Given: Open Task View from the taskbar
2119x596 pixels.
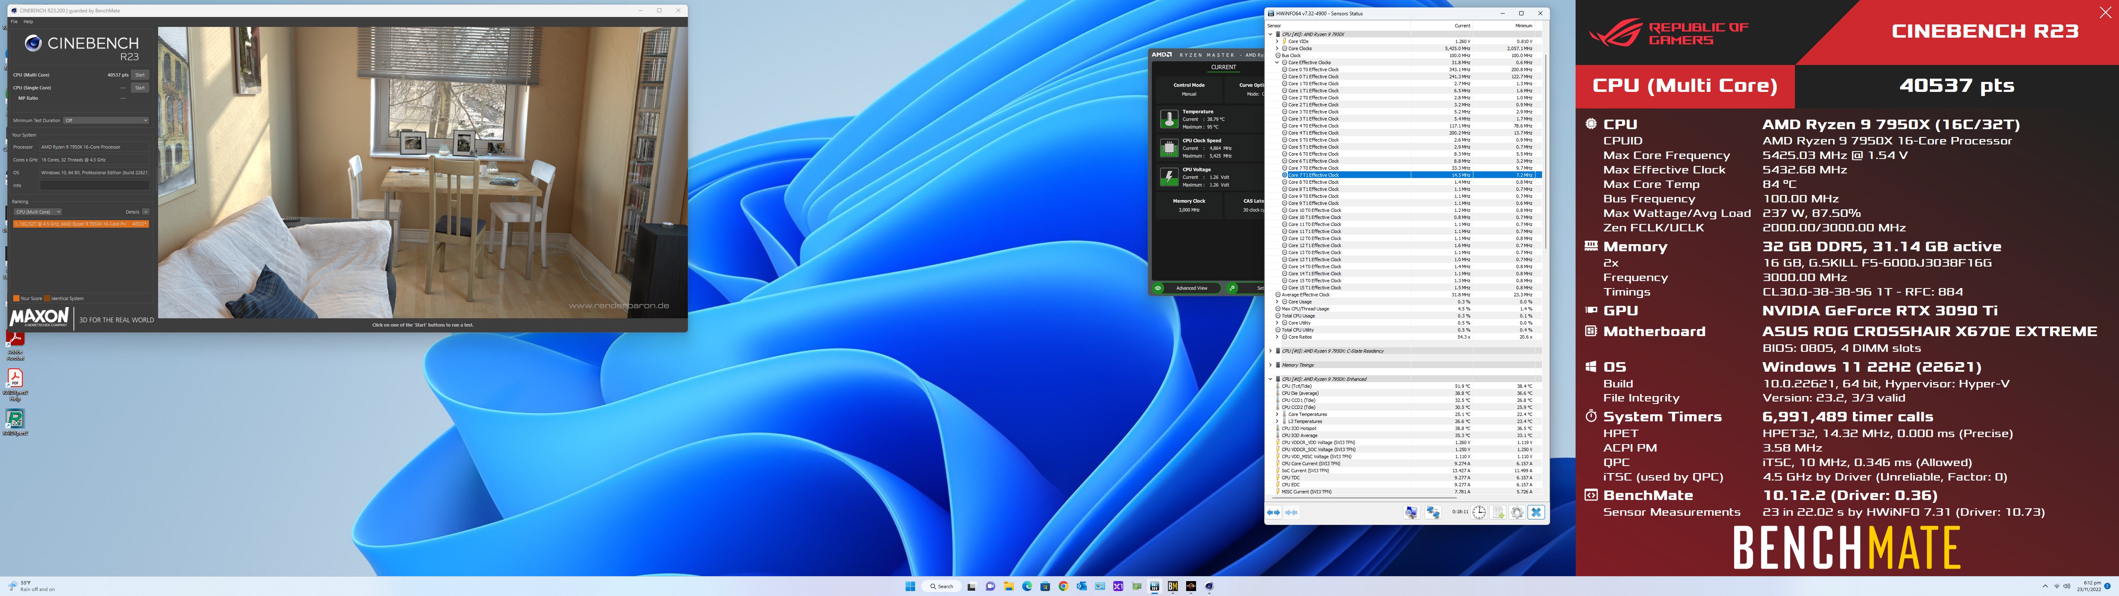Looking at the screenshot, I should pos(971,586).
